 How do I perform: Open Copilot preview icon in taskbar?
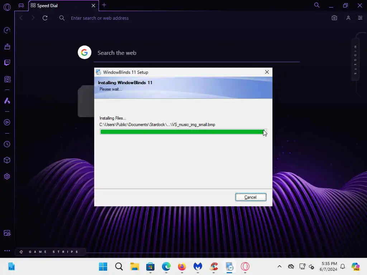[356, 266]
